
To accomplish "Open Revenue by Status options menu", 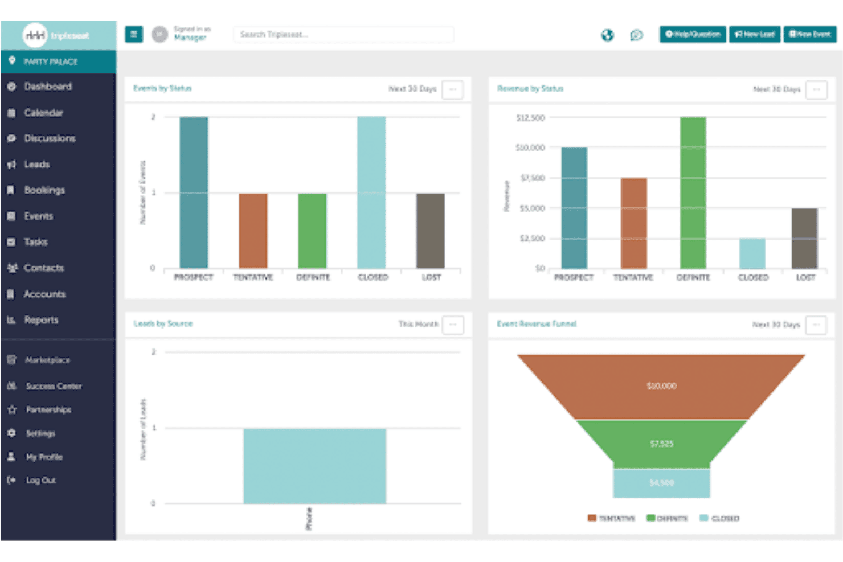I will click(816, 89).
